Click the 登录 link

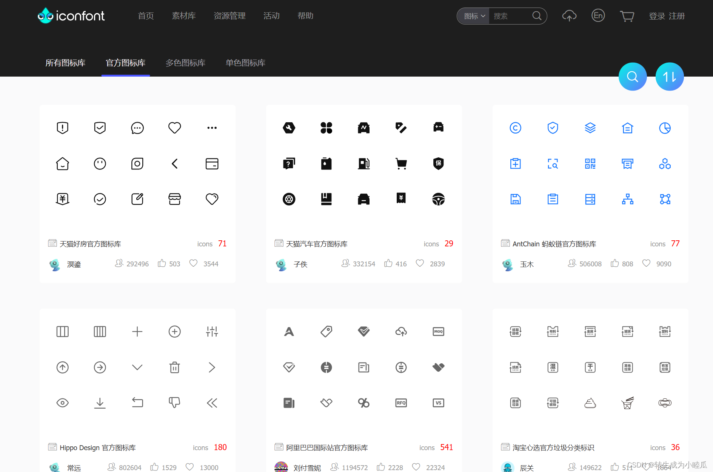pyautogui.click(x=657, y=16)
